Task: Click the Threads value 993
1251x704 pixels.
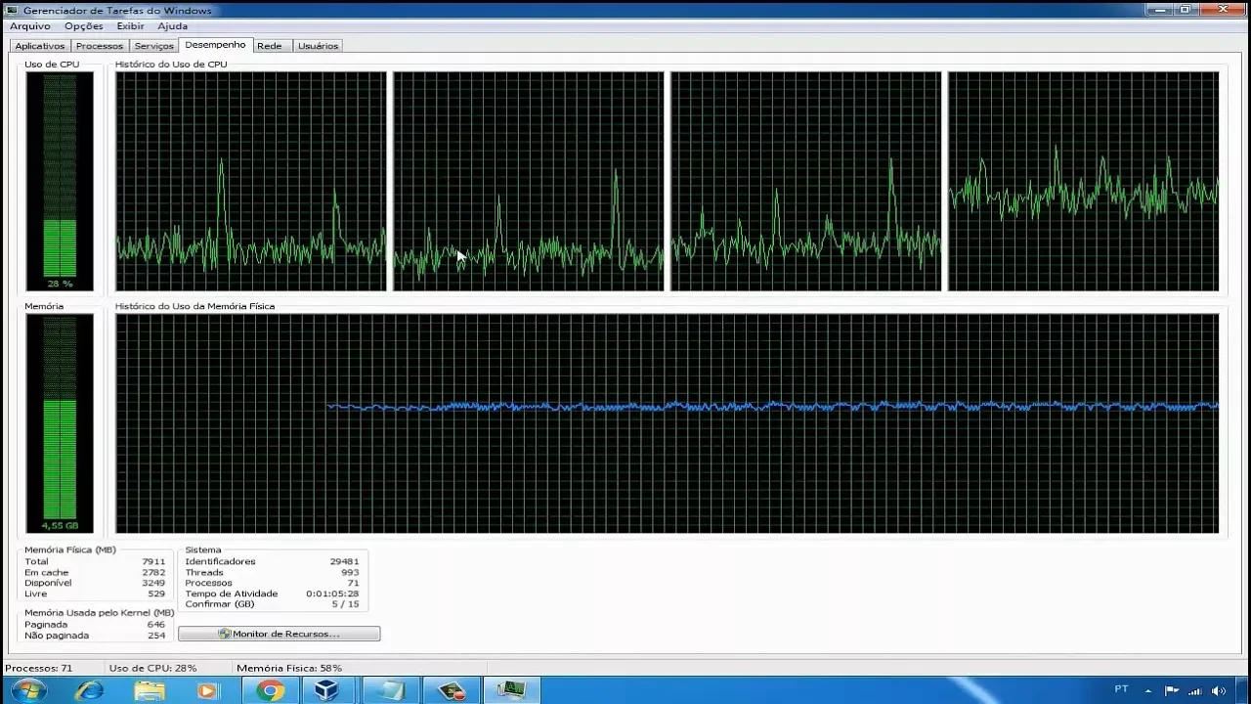Action: coord(350,573)
